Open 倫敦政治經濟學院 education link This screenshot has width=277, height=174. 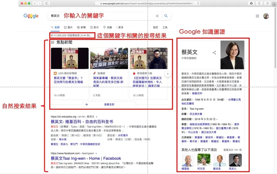[200, 124]
